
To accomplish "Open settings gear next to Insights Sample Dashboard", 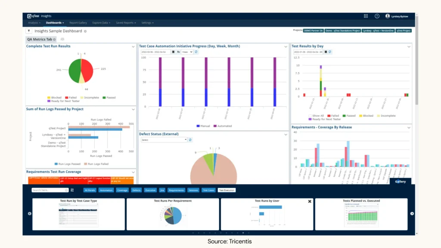I will (85, 31).
